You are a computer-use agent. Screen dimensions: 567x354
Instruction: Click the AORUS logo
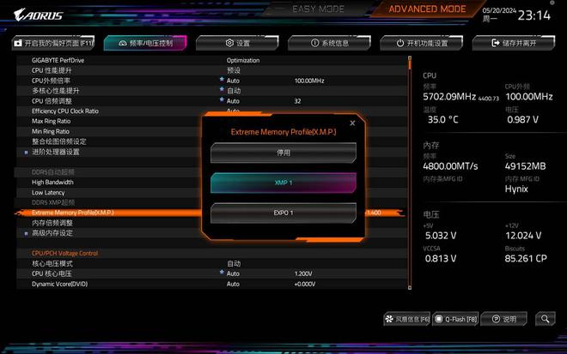pos(39,15)
